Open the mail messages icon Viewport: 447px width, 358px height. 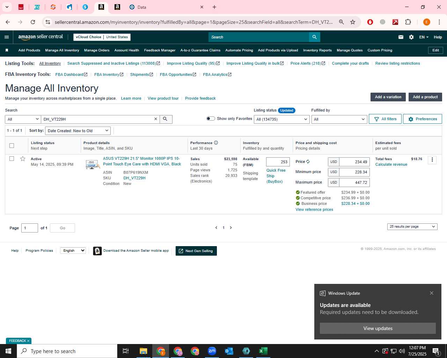[401, 37]
